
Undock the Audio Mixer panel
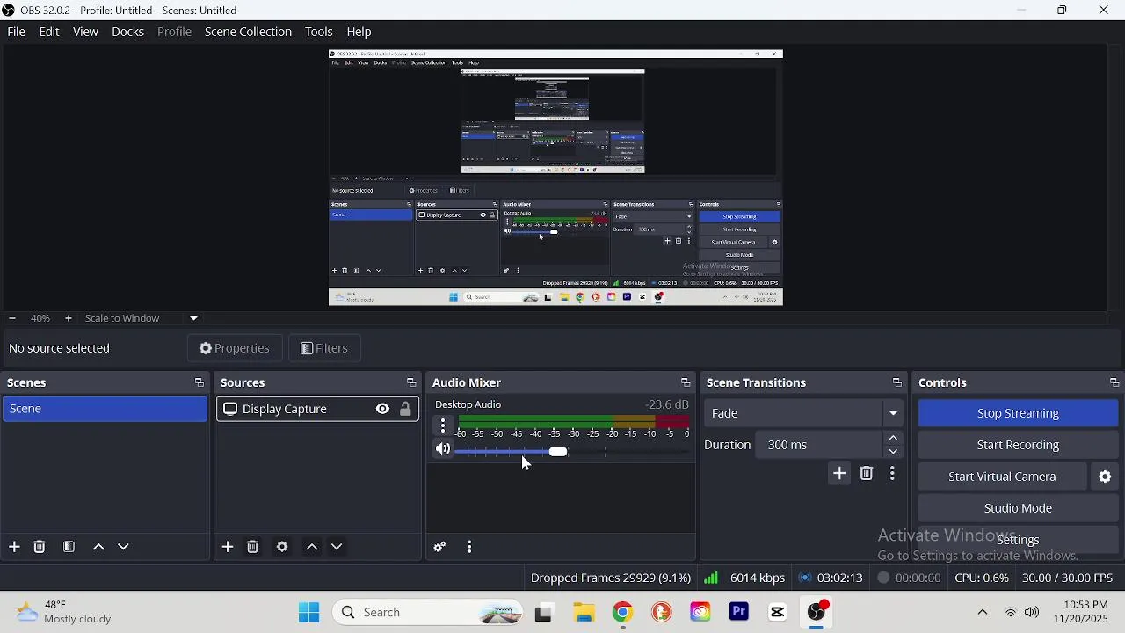pos(686,383)
